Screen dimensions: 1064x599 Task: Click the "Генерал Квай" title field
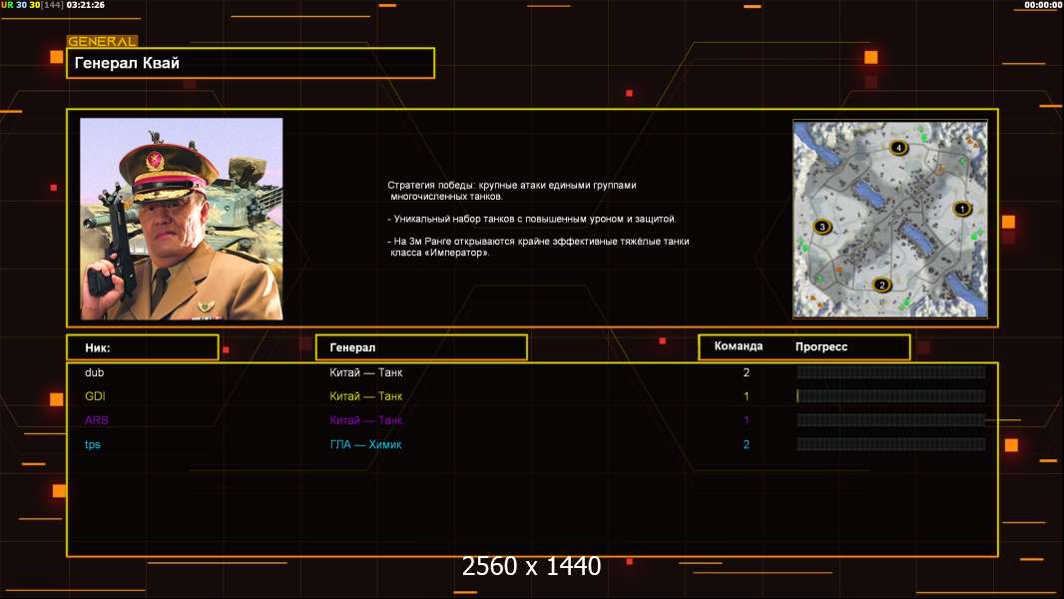(x=250, y=63)
